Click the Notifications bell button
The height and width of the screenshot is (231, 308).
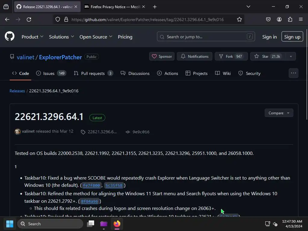click(x=195, y=56)
